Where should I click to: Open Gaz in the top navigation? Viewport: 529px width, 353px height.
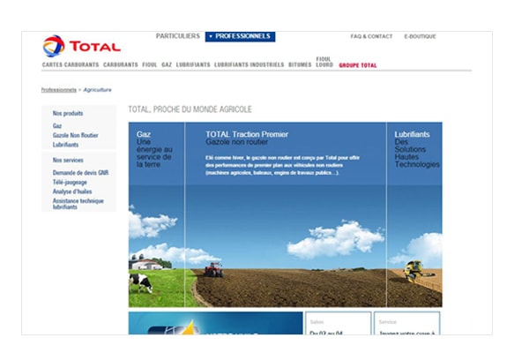pyautogui.click(x=167, y=64)
